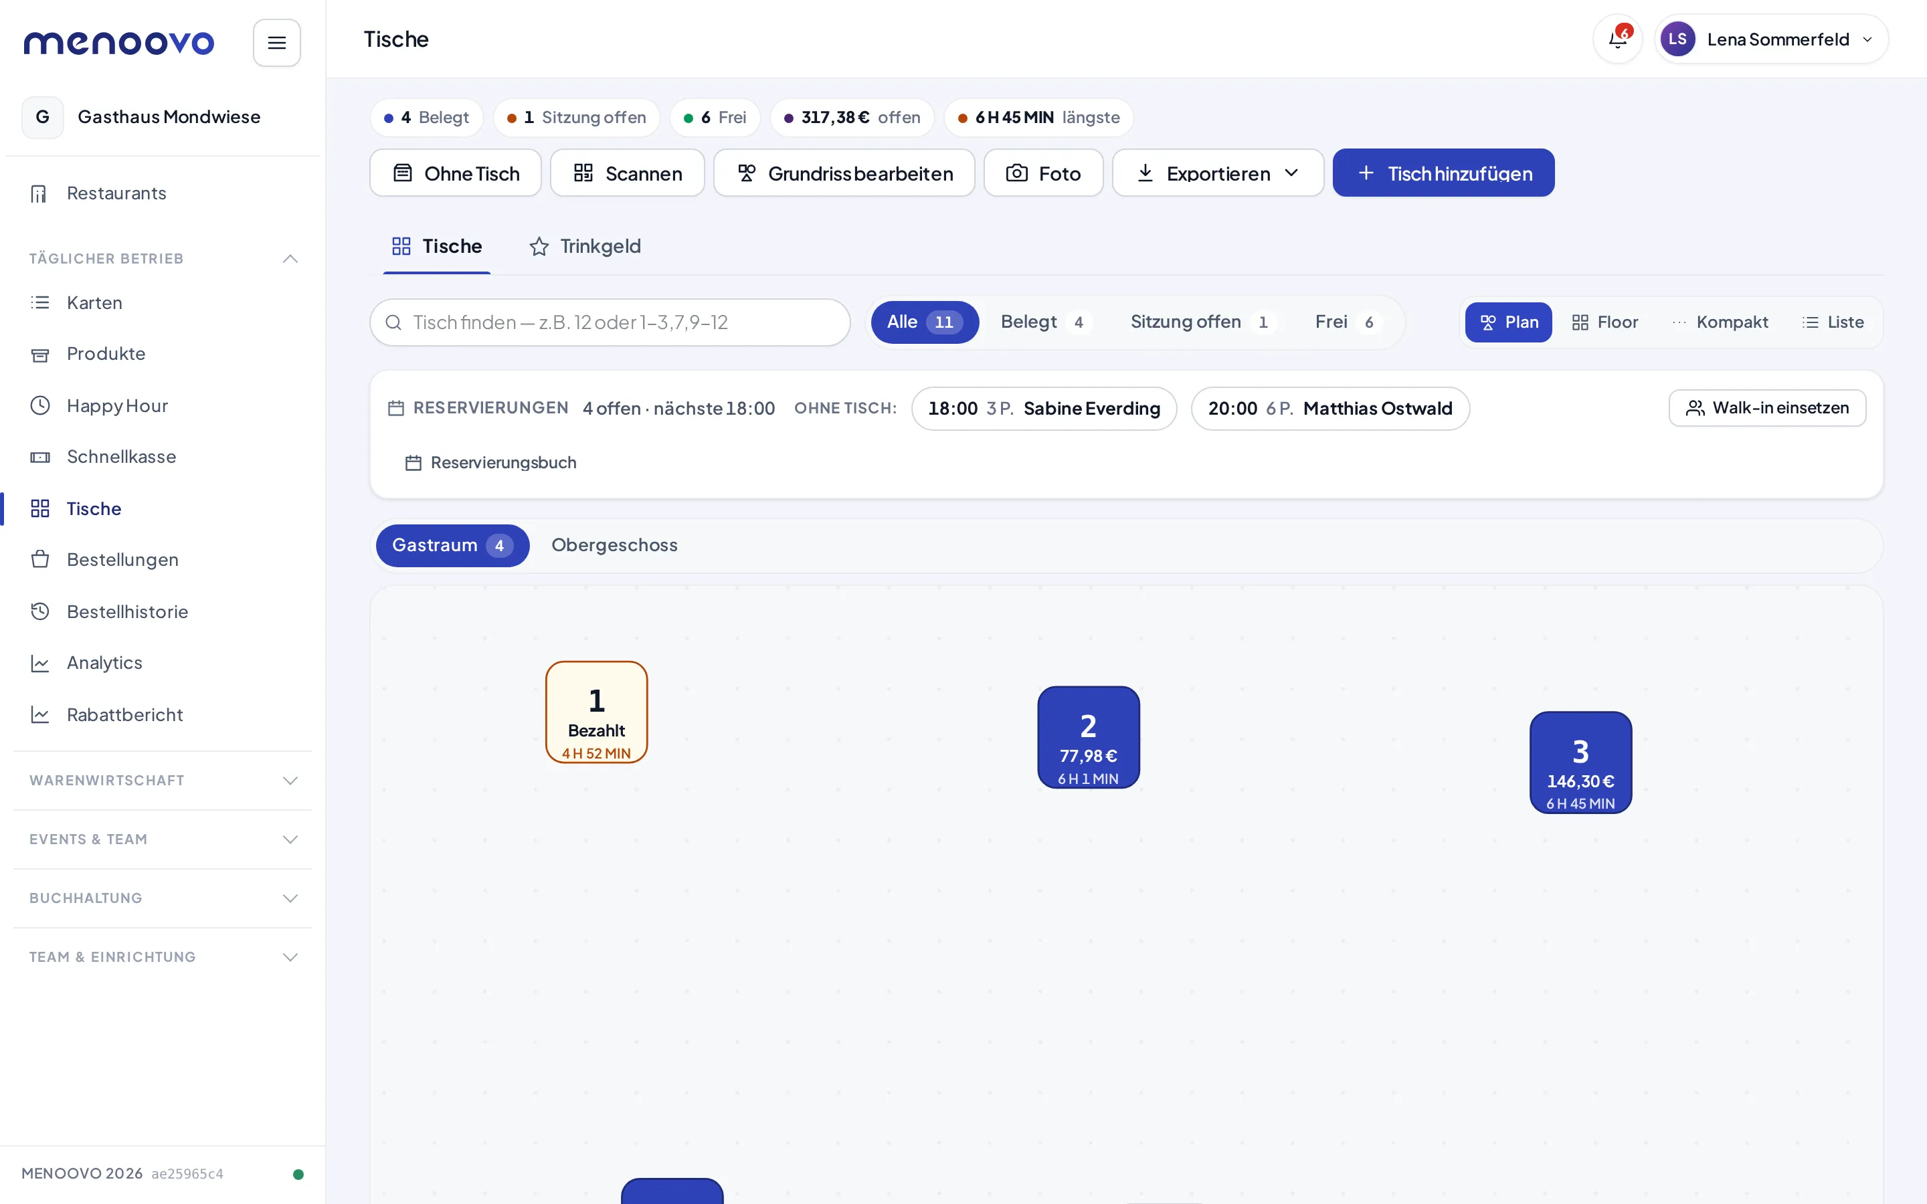Expand the Buchhaltung section

[x=162, y=898]
